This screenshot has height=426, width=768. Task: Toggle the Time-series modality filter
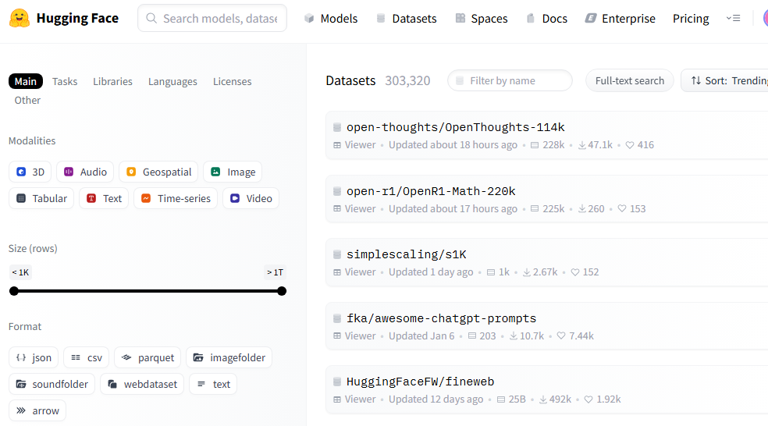[x=176, y=198]
